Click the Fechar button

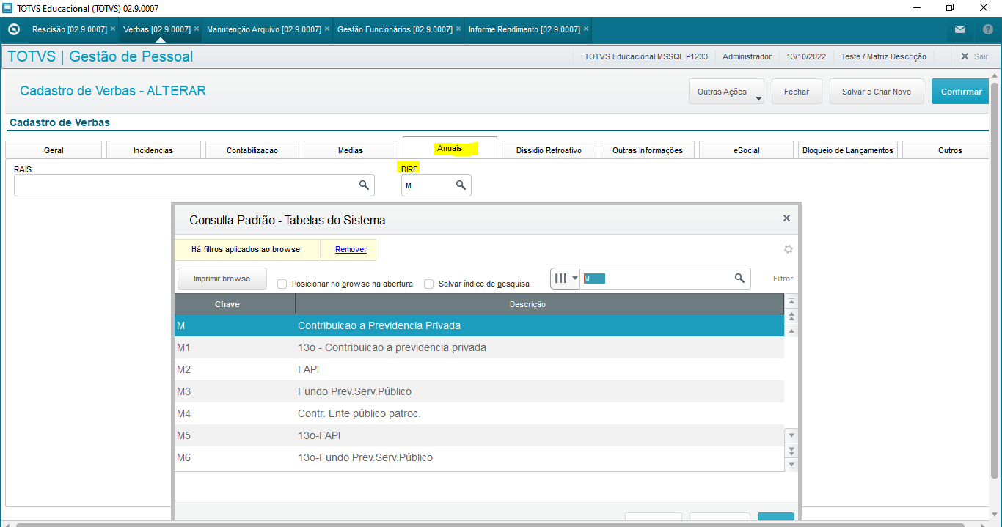point(797,92)
